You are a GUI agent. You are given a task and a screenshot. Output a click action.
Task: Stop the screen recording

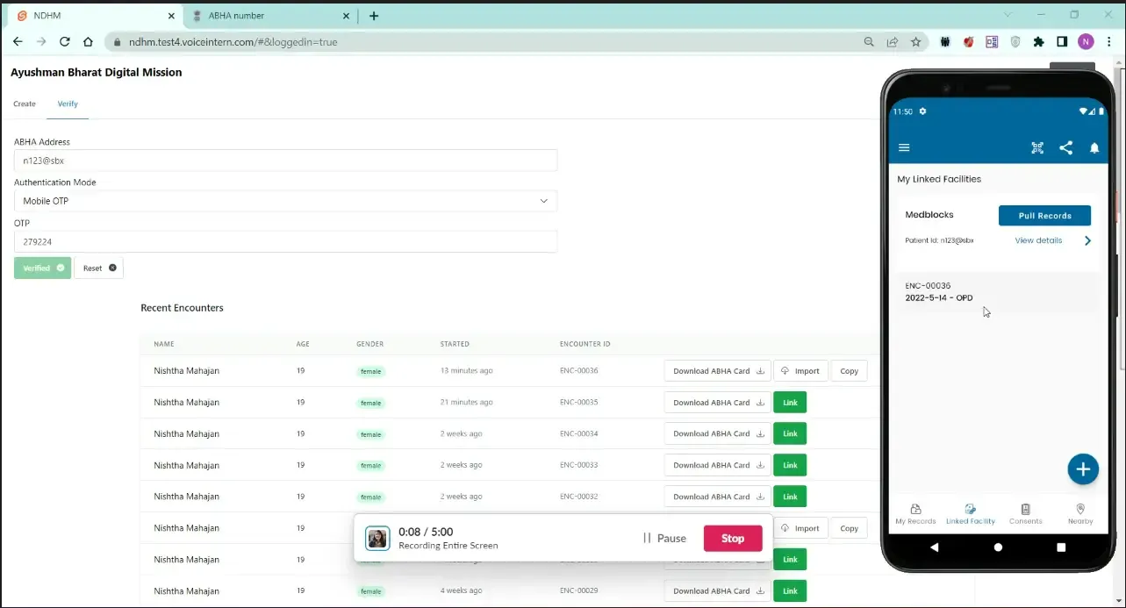coord(732,538)
